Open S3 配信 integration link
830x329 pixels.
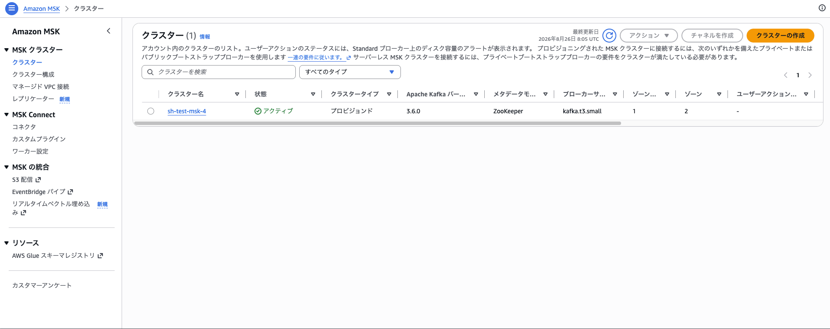pos(22,179)
